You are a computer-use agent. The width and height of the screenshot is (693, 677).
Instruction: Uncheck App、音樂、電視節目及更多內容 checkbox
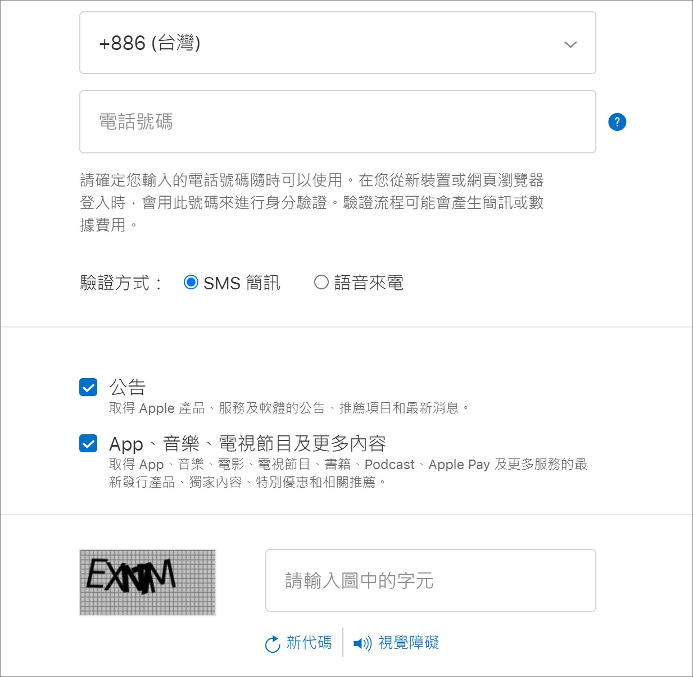tap(88, 443)
